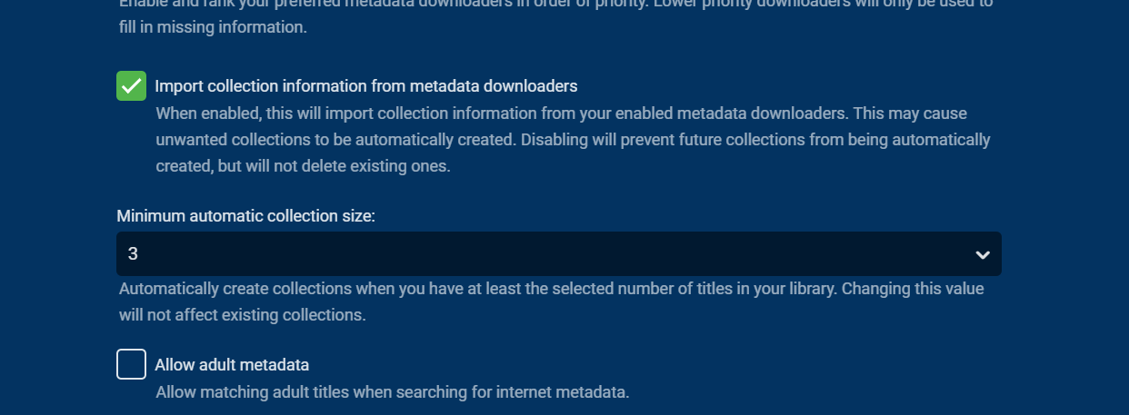Click the white checkmark icon
1129x415 pixels.
132,86
